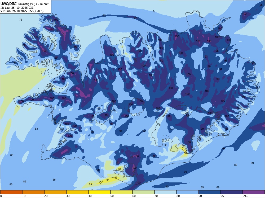265x198 pixels.
Task: Click the legend tick label '20'
Action: tap(46, 196)
